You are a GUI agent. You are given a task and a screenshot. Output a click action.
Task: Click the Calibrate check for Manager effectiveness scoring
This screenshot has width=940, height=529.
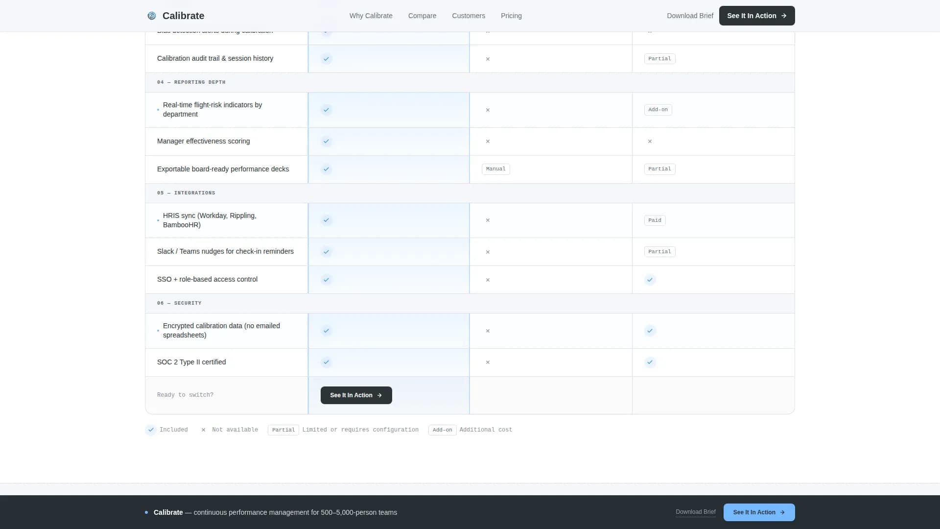click(x=326, y=142)
